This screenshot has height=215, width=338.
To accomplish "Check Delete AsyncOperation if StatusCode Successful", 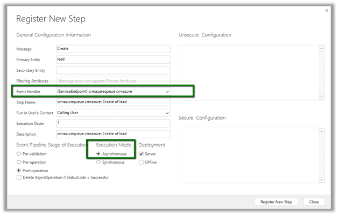I will point(19,177).
